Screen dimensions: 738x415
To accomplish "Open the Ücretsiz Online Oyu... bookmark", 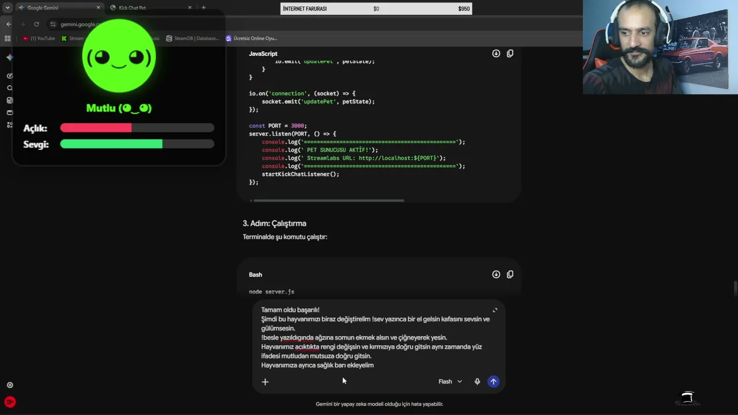I will coord(251,39).
